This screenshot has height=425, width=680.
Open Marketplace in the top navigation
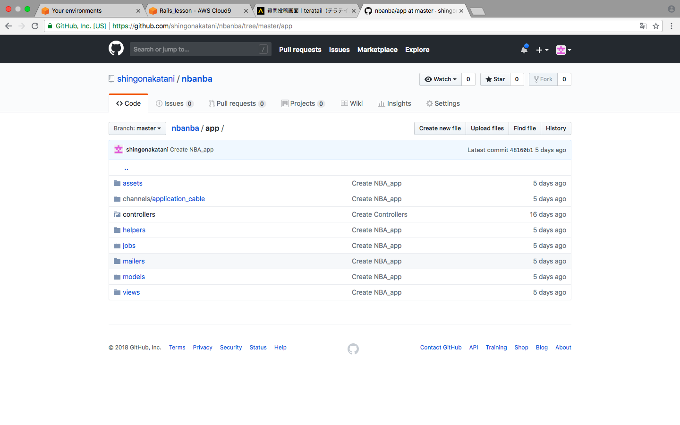pyautogui.click(x=377, y=50)
